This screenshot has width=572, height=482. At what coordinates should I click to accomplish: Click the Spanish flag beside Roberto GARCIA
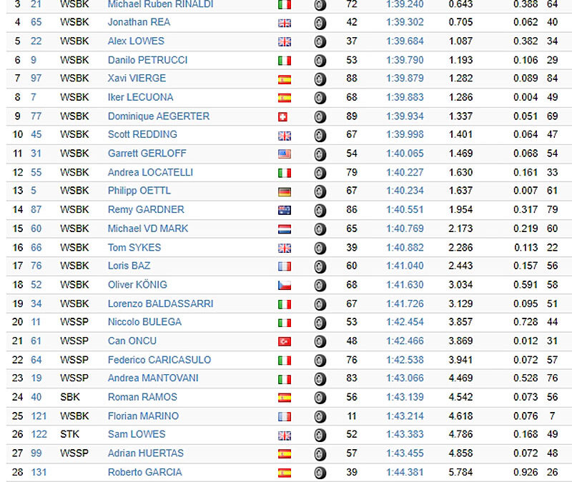285,473
